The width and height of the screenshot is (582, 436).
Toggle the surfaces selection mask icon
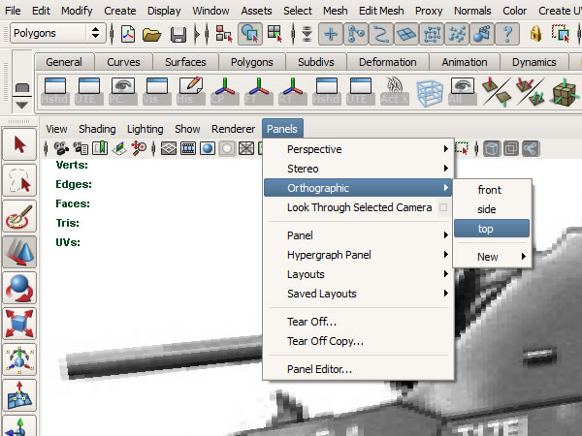coord(406,34)
